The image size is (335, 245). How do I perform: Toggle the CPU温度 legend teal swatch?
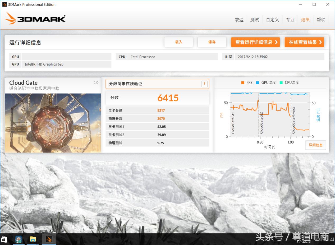281,83
